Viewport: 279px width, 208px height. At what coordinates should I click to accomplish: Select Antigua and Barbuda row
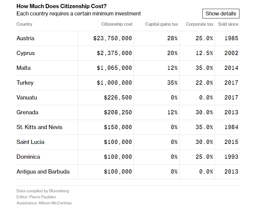coord(43,172)
